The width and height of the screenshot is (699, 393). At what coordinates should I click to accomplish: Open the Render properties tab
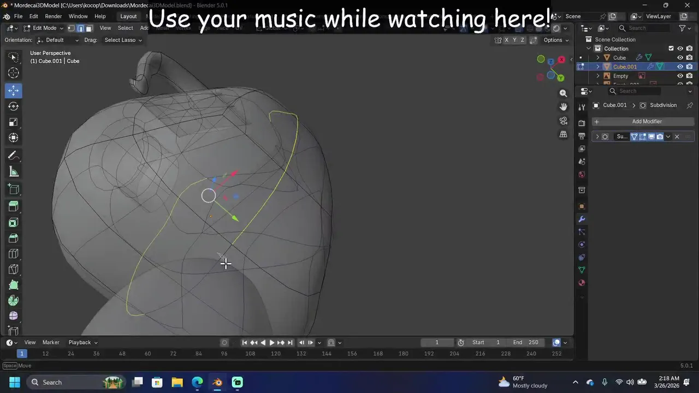[x=582, y=123]
